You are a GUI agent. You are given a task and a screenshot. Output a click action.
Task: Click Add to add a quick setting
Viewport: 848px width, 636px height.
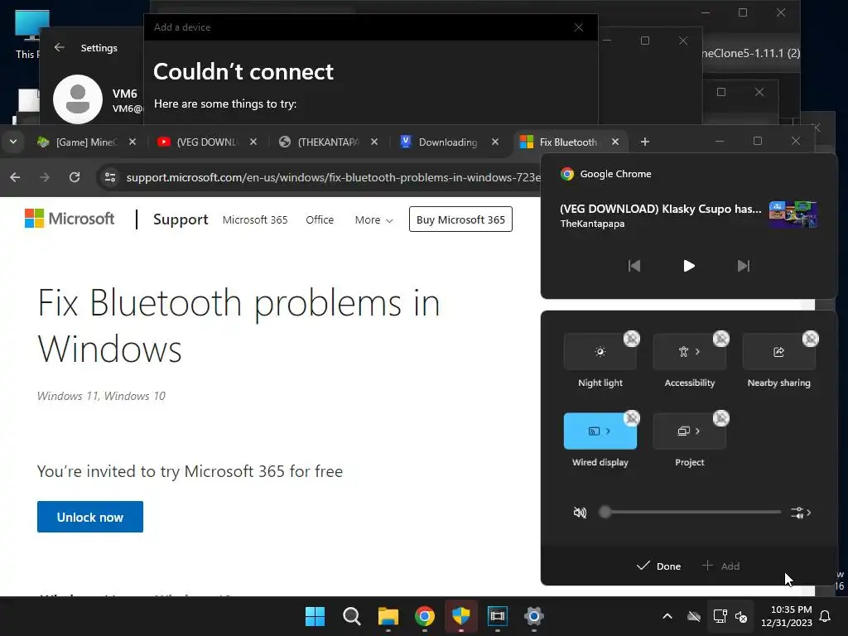(721, 566)
